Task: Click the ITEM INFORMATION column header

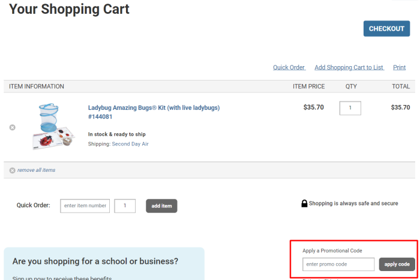Action: pos(37,87)
